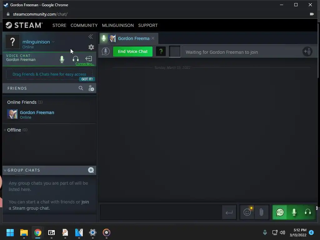Click the Connecting... status link
The height and width of the screenshot is (240, 320).
click(85, 64)
